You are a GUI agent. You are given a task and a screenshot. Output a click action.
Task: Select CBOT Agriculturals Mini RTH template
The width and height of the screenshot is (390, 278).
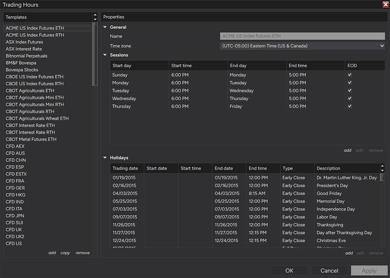tap(48, 104)
